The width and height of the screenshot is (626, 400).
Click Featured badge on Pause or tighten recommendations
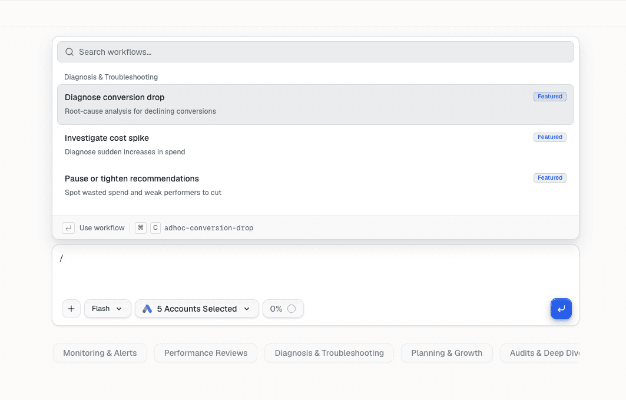coord(550,178)
